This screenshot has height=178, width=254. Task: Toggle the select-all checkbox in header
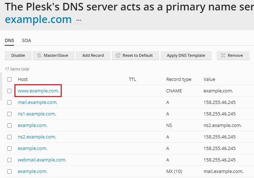(x=9, y=79)
